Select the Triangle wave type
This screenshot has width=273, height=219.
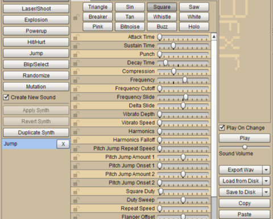coord(98,7)
